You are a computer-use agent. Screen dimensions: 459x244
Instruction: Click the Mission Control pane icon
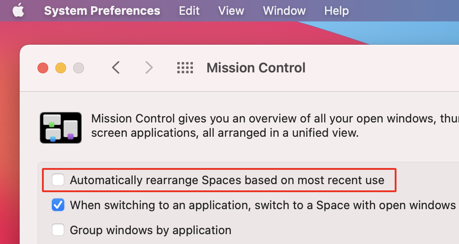click(61, 127)
